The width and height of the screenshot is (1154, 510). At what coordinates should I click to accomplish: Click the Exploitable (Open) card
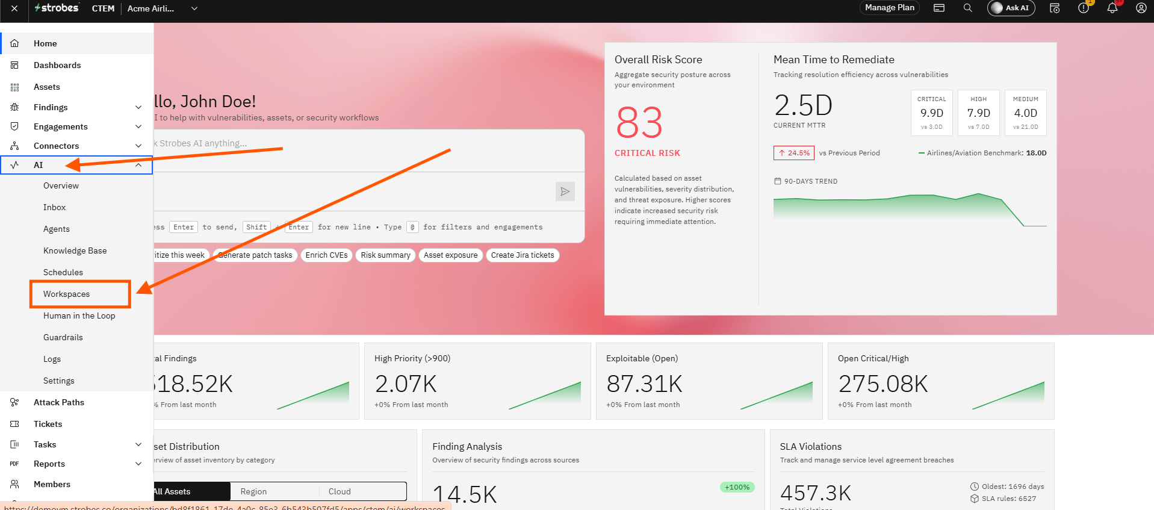(x=709, y=381)
